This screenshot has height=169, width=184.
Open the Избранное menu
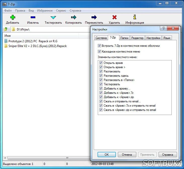(45, 11)
